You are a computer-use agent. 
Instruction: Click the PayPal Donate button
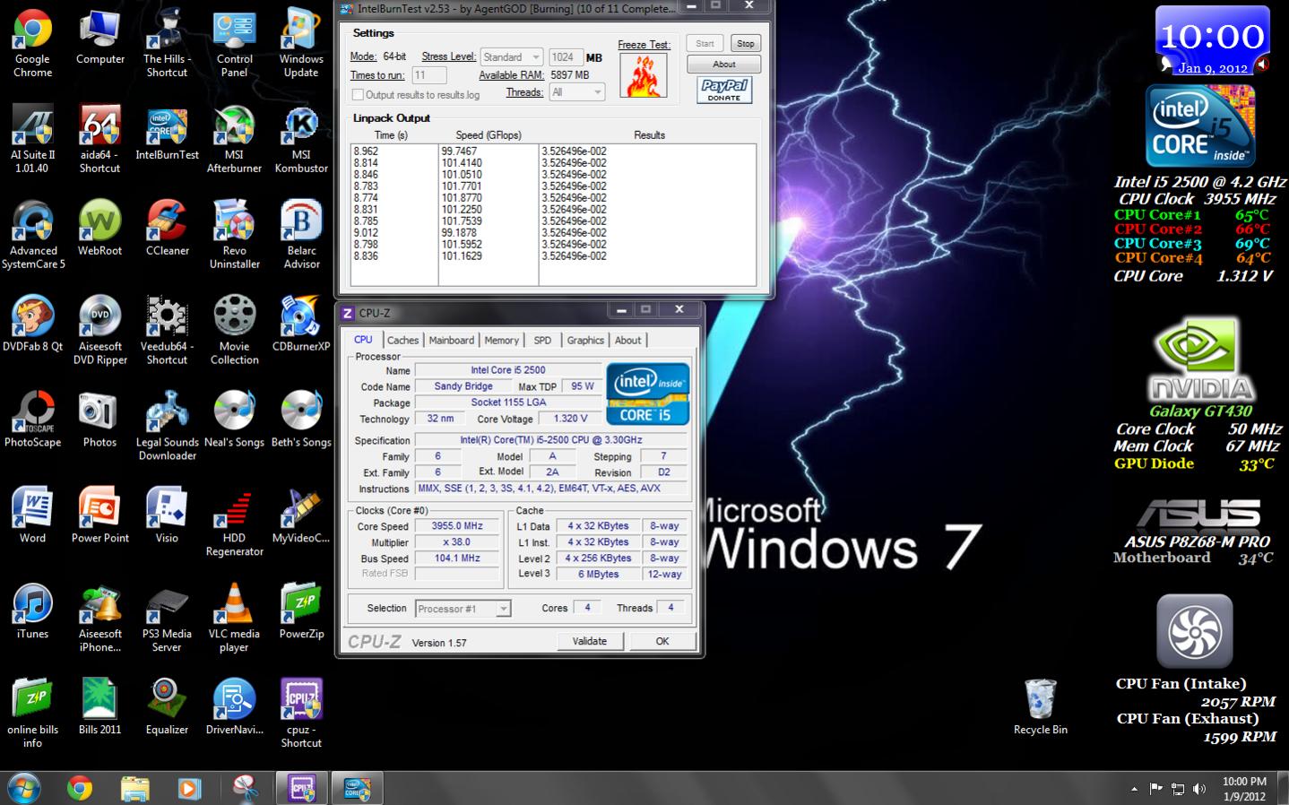pos(724,90)
